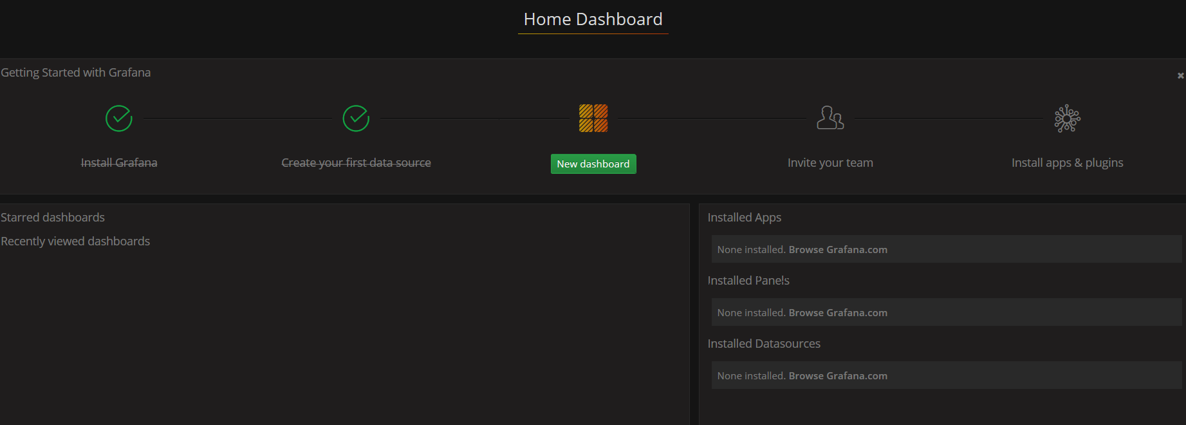
Task: Browse Grafana.com under Installed Panels
Action: (838, 313)
